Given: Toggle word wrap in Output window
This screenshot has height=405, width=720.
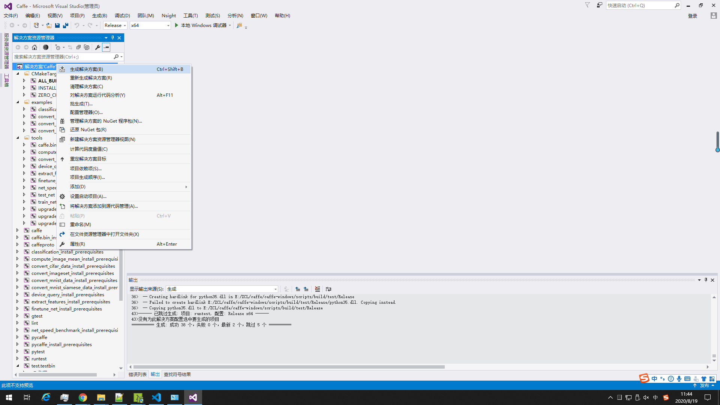Looking at the screenshot, I should pos(328,289).
